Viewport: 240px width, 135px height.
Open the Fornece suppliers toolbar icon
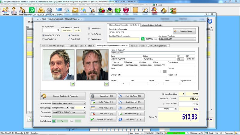(x=14, y=11)
